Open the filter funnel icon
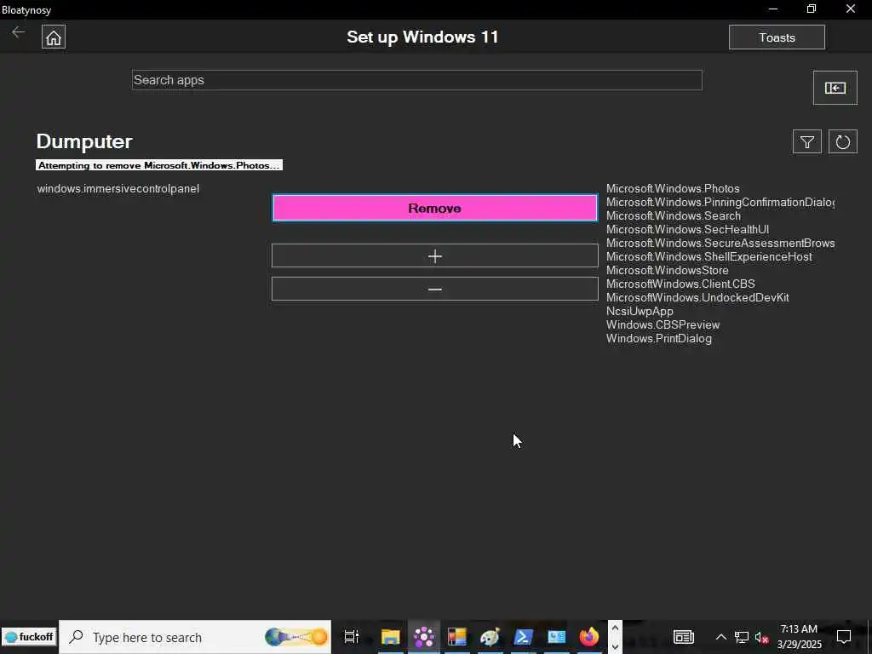Image resolution: width=872 pixels, height=654 pixels. pos(807,142)
